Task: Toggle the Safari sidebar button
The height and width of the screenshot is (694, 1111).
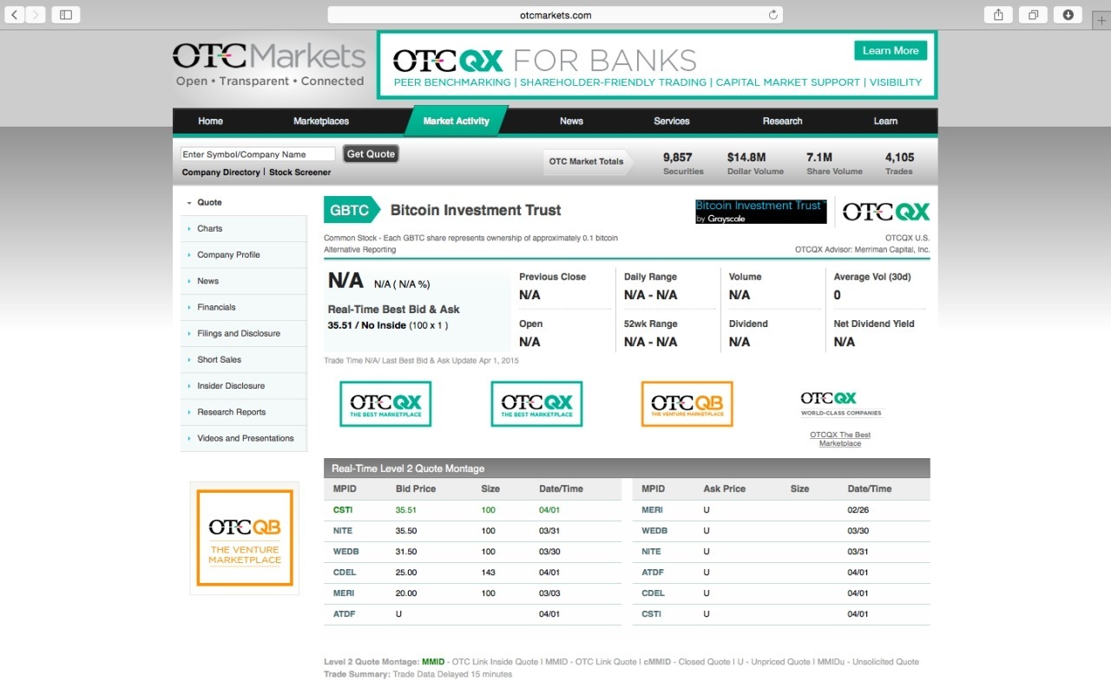Action: 65,15
